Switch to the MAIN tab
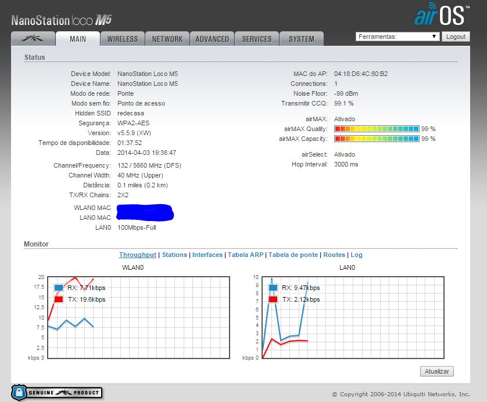 (78, 39)
